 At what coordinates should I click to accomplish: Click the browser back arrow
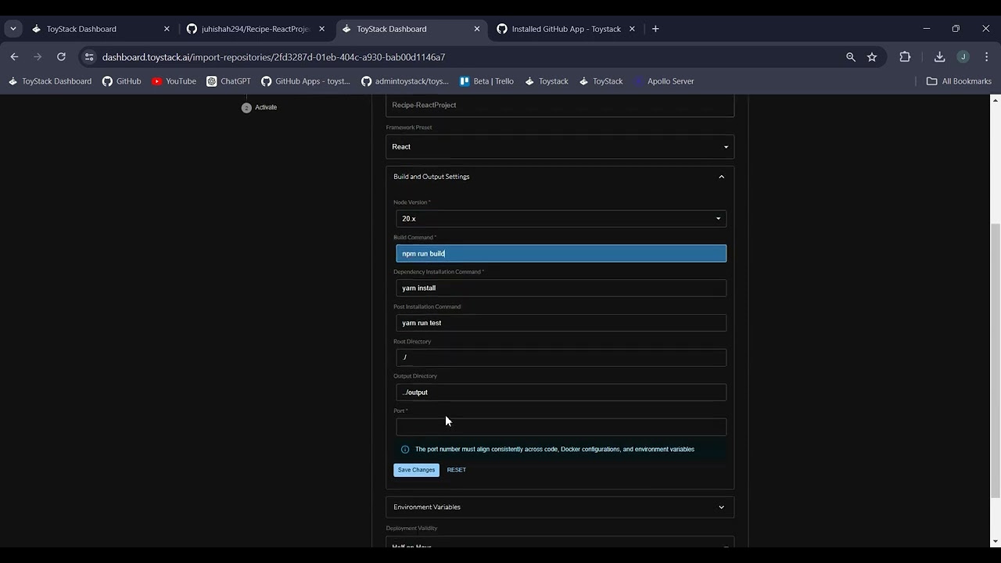(14, 56)
